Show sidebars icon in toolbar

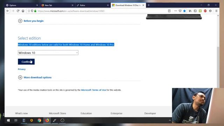[195, 11]
